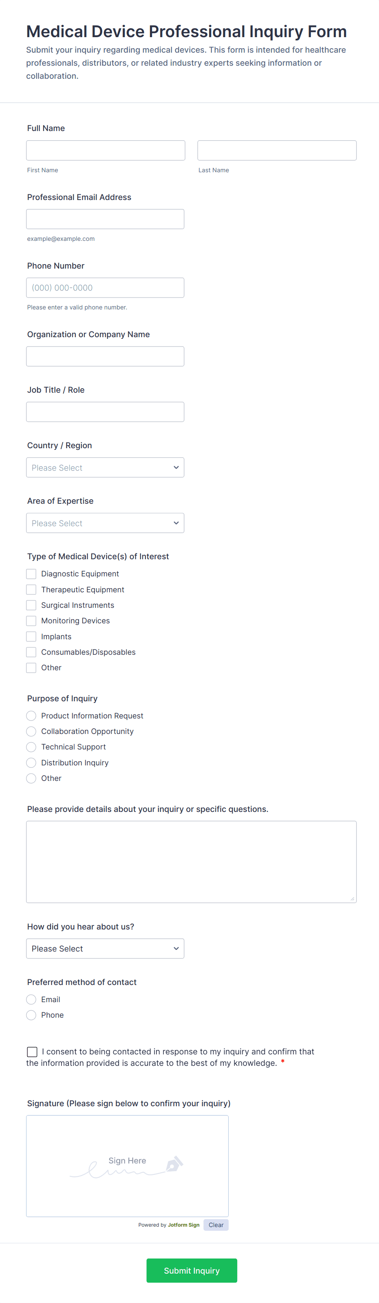Select the Product Information Request radio button
Image resolution: width=379 pixels, height=1303 pixels.
pyautogui.click(x=31, y=716)
